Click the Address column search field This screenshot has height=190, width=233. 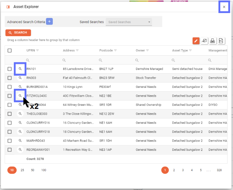79,60
